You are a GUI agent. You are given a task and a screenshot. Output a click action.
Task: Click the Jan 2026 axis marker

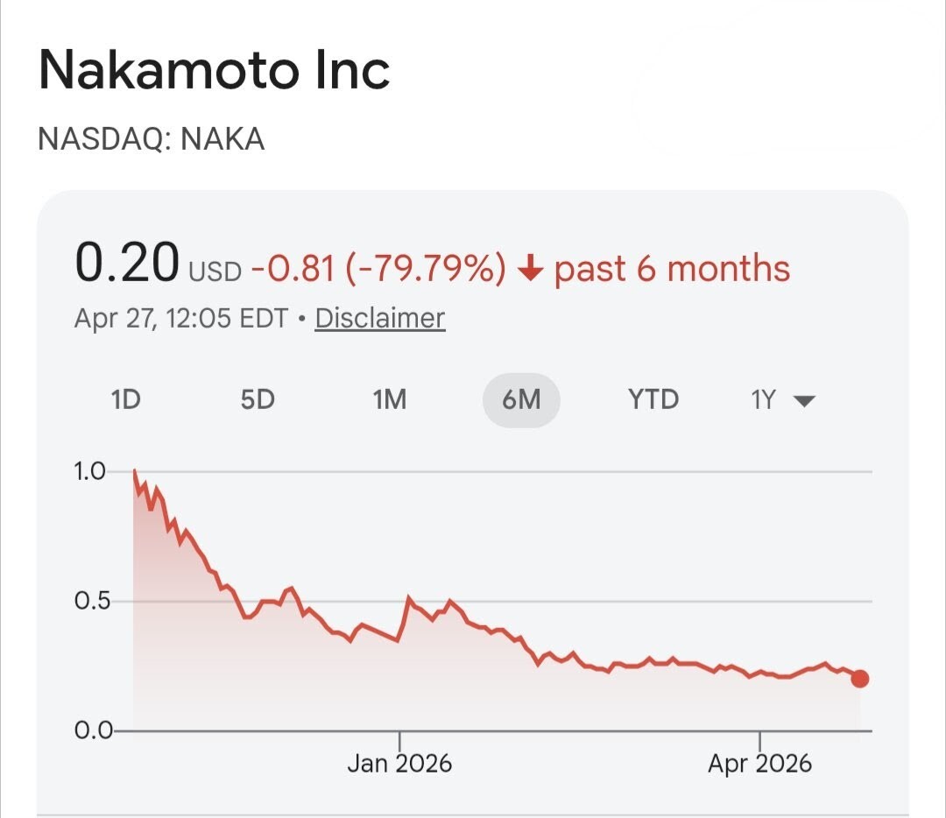tap(399, 763)
